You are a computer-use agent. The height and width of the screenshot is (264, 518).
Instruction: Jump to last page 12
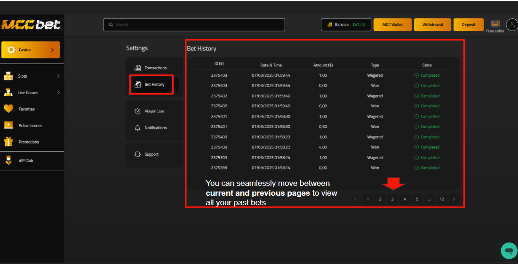pos(442,199)
